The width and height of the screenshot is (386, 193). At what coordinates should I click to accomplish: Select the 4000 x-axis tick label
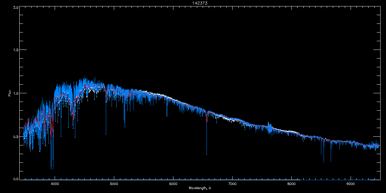(55, 184)
